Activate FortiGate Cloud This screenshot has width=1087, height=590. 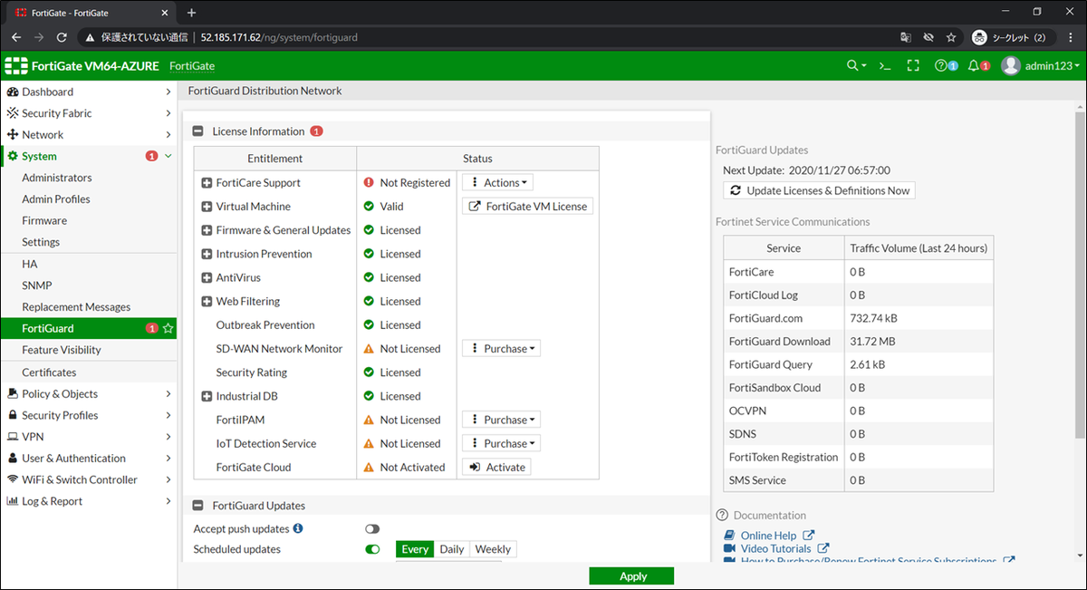[496, 467]
